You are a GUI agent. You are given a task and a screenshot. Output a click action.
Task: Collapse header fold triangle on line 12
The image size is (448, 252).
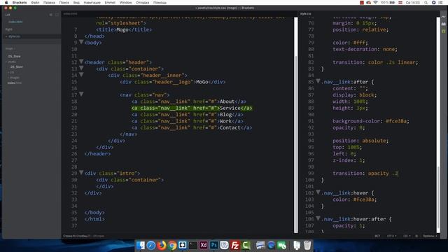click(x=81, y=62)
